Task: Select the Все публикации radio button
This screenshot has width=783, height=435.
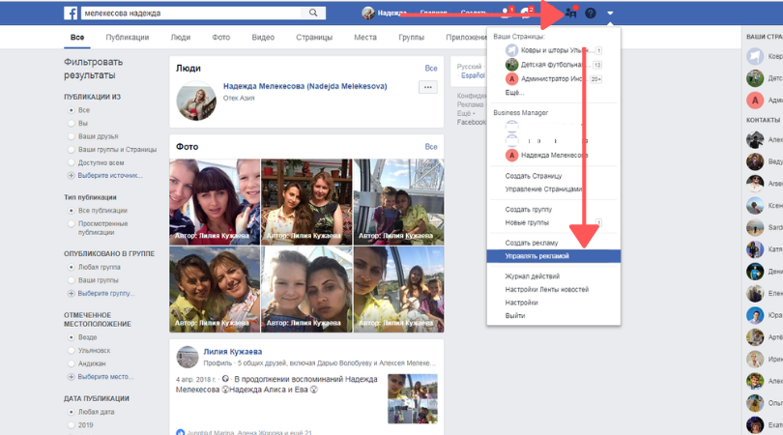Action: 71,211
